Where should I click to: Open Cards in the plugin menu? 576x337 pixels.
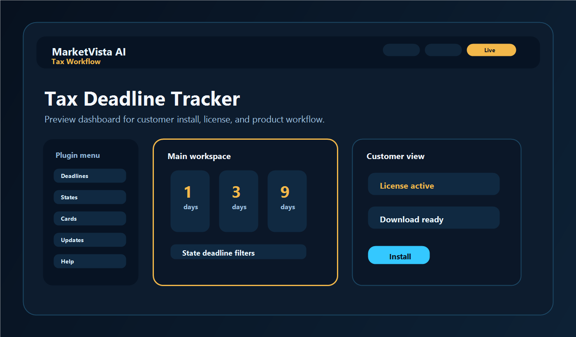tap(90, 219)
